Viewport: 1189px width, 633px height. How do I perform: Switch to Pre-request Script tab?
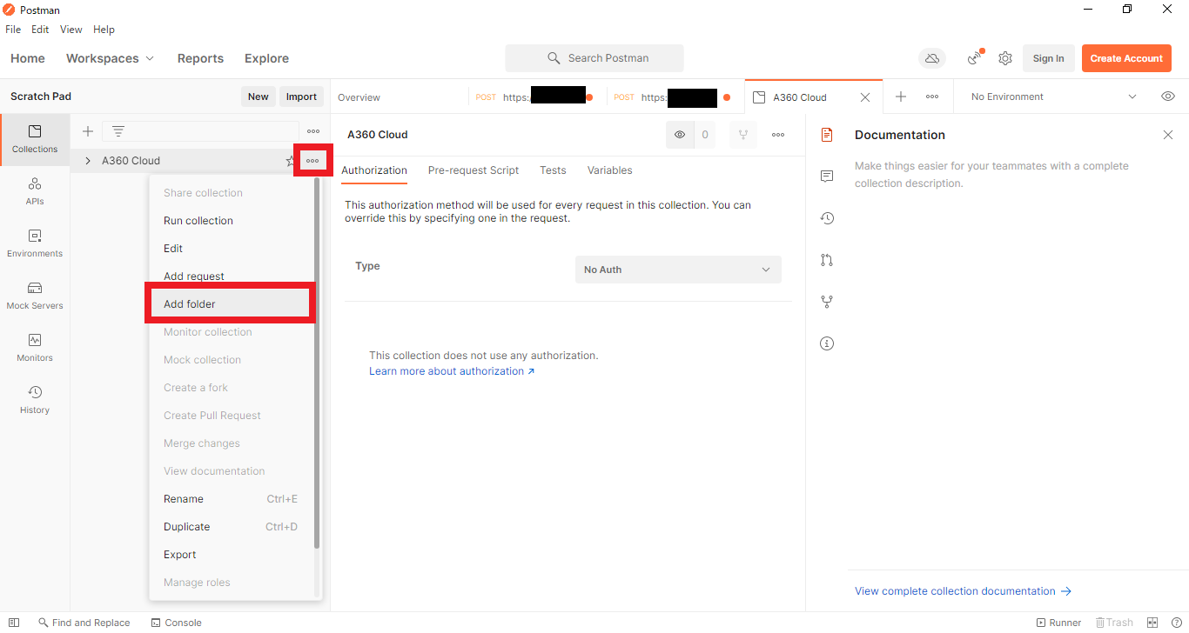coord(474,170)
